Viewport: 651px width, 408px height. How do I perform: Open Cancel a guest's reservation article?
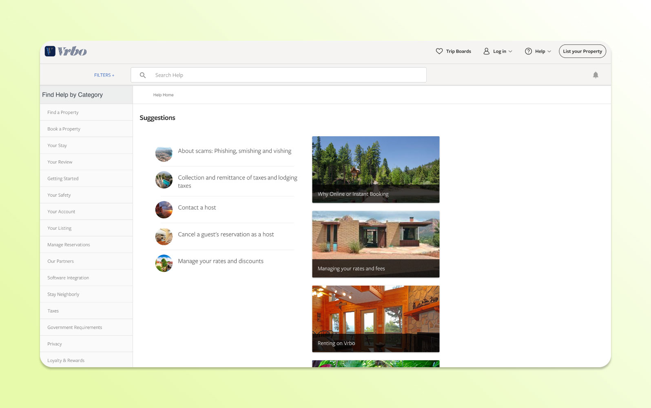click(x=226, y=235)
